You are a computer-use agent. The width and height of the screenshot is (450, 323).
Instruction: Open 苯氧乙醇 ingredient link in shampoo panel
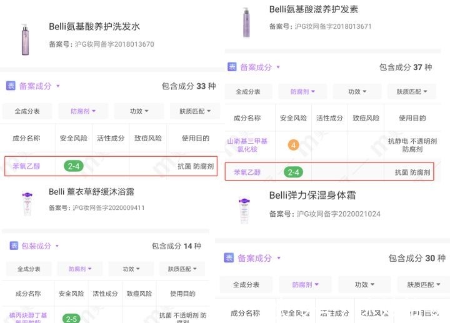(x=26, y=166)
